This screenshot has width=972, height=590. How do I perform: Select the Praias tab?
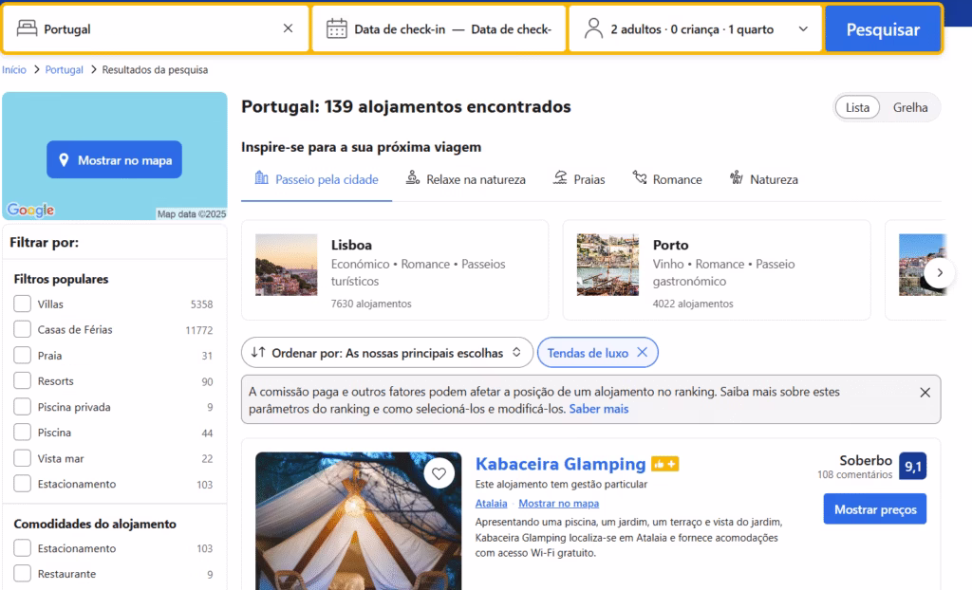tap(579, 179)
